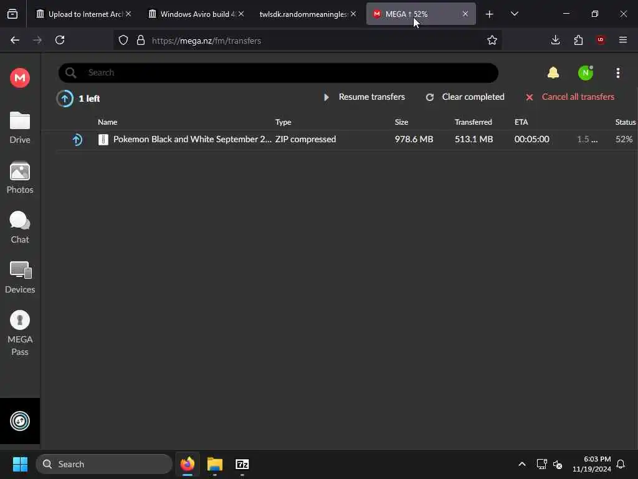Close the MEGA tab
Viewport: 638px width, 479px height.
click(465, 14)
